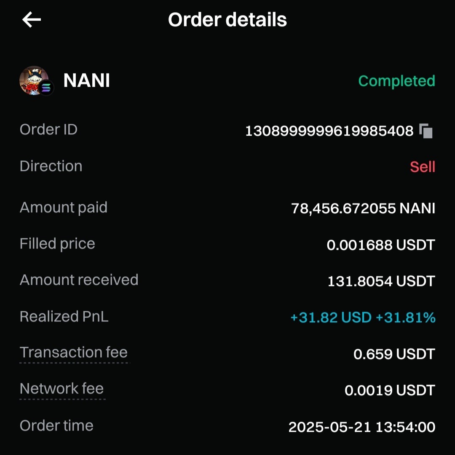Show the Network fee explanation
This screenshot has width=455, height=455.
62,388
